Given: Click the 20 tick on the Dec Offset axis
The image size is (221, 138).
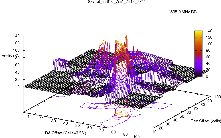Looking at the screenshot, I should (161, 128).
